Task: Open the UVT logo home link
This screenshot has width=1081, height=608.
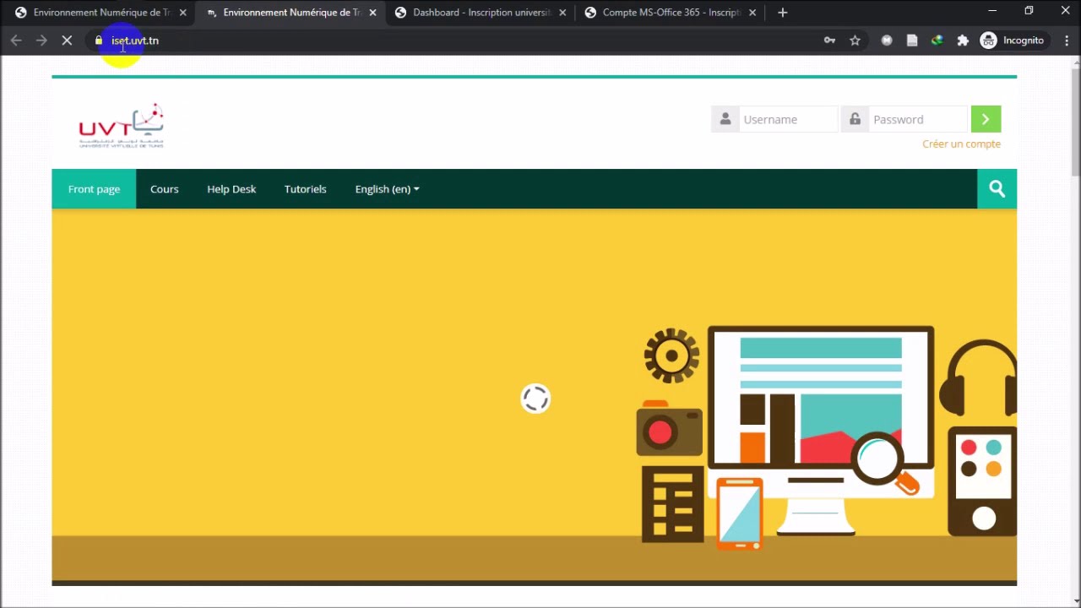Action: tap(121, 126)
